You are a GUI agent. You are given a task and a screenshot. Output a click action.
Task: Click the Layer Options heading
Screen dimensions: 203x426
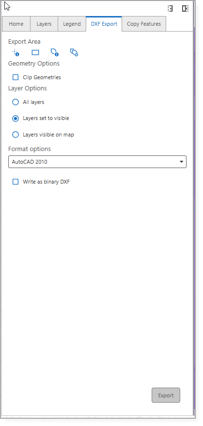pos(28,88)
